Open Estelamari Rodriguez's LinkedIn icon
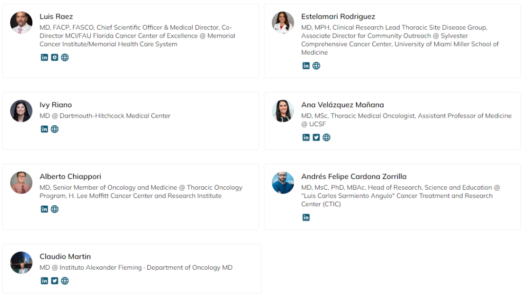 coord(306,66)
